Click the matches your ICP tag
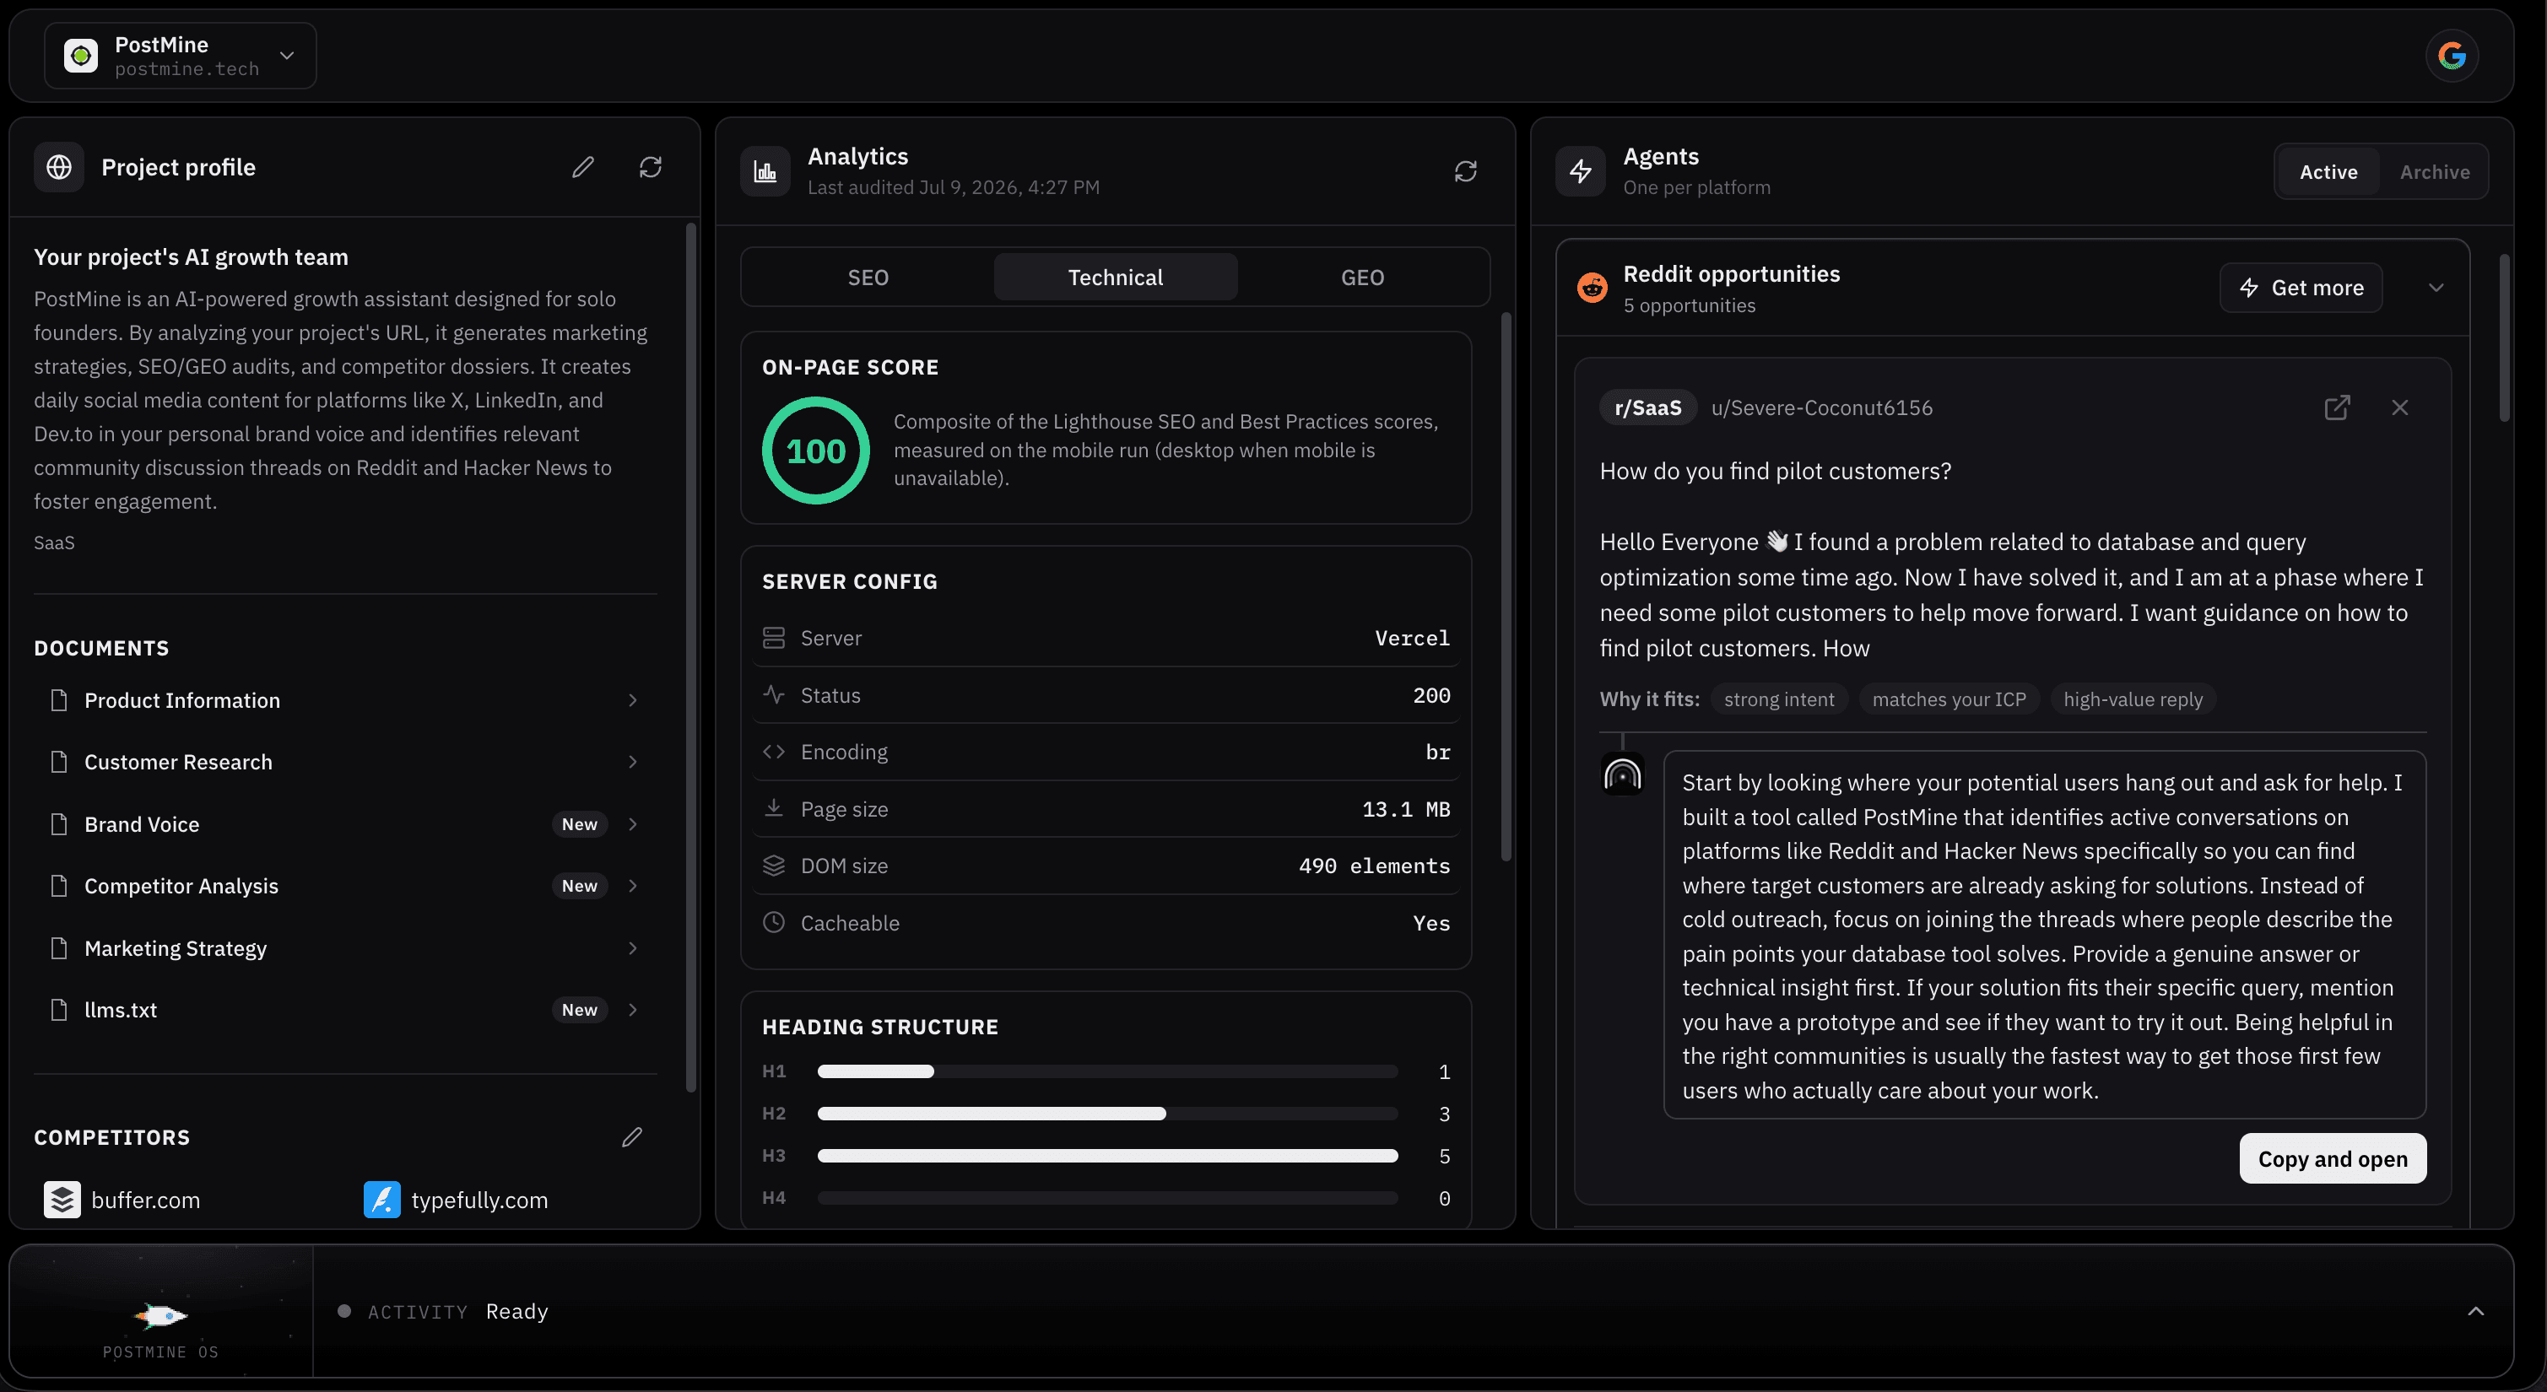Image resolution: width=2547 pixels, height=1392 pixels. click(x=1948, y=699)
